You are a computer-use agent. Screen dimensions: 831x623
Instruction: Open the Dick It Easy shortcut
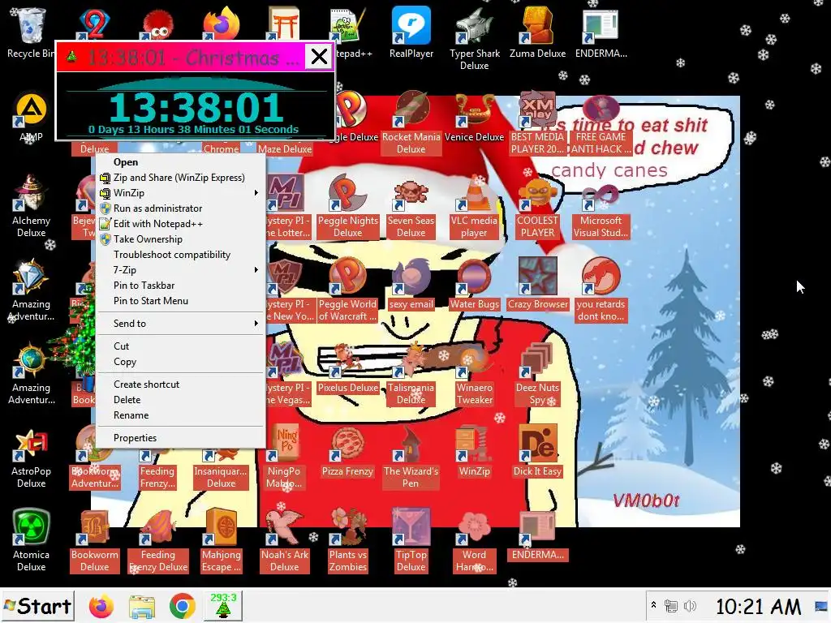pos(537,451)
